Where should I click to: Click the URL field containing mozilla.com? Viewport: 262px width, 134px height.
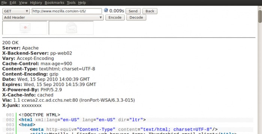tap(67, 11)
